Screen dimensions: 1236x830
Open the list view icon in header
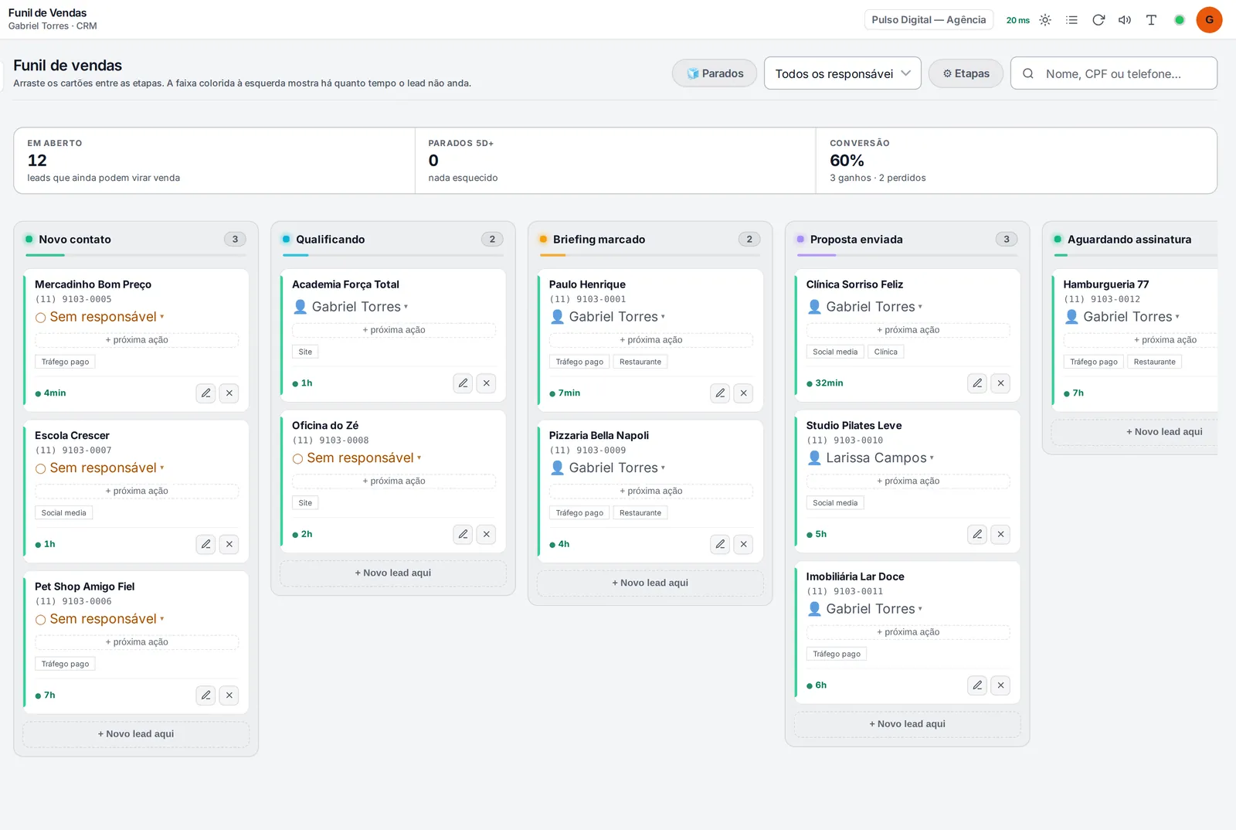click(x=1071, y=20)
